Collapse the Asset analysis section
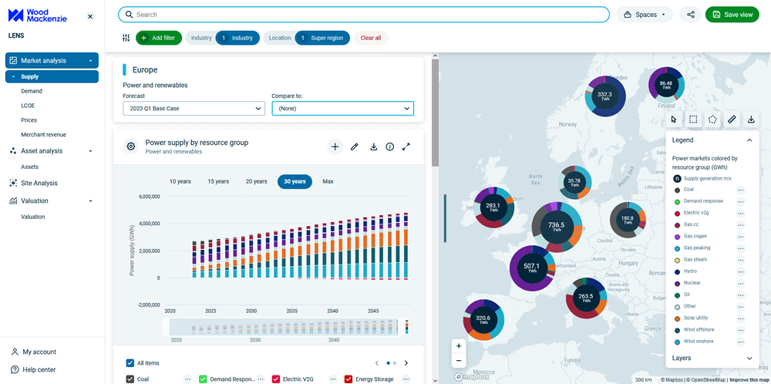Image resolution: width=771 pixels, height=384 pixels. (x=90, y=151)
